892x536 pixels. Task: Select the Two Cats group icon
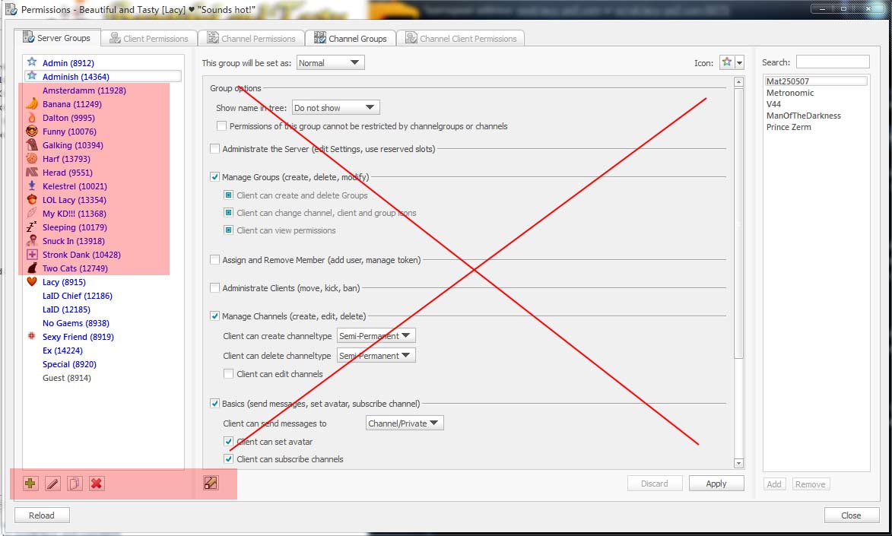[32, 268]
